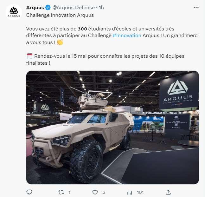The height and width of the screenshot is (197, 205).
Task: Click the Arquus display name
Action: pyautogui.click(x=35, y=8)
